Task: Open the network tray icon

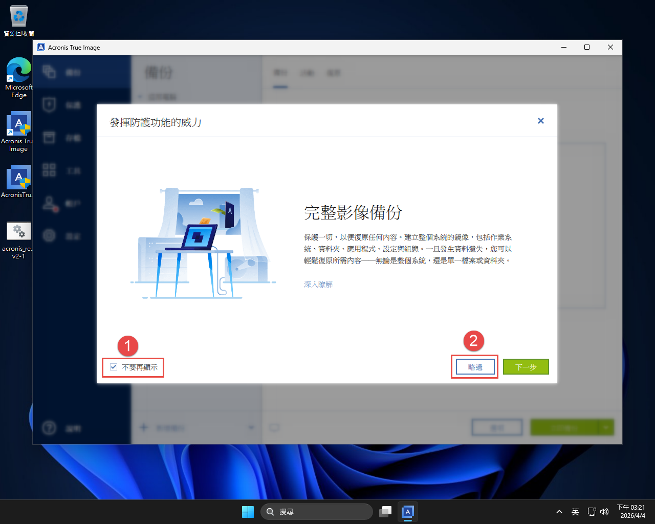Action: tap(592, 512)
